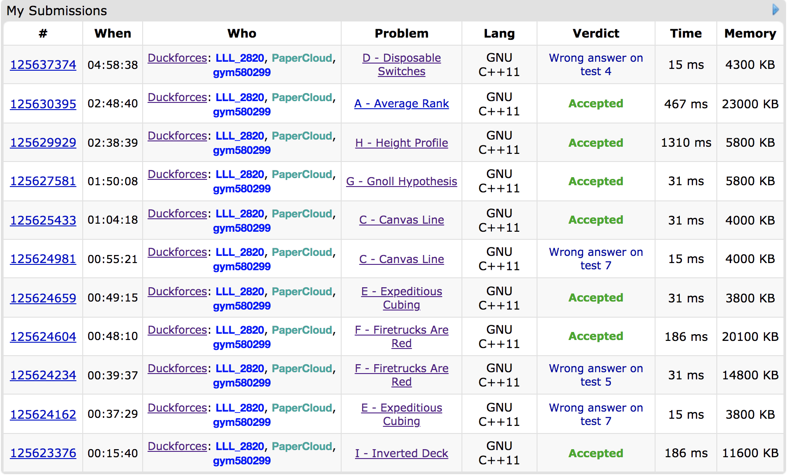The image size is (787, 476).
Task: Open submission 125623376
Action: point(43,453)
